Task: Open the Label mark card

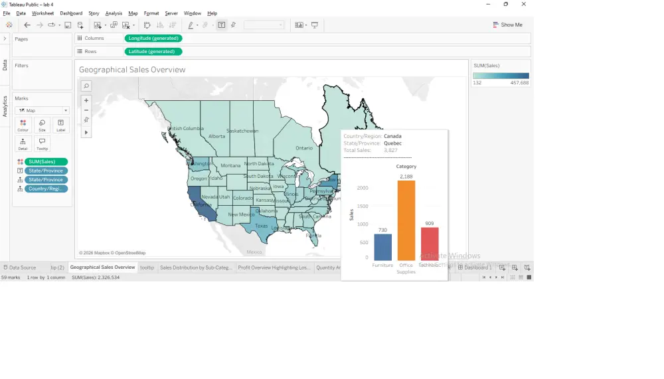Action: (x=61, y=125)
